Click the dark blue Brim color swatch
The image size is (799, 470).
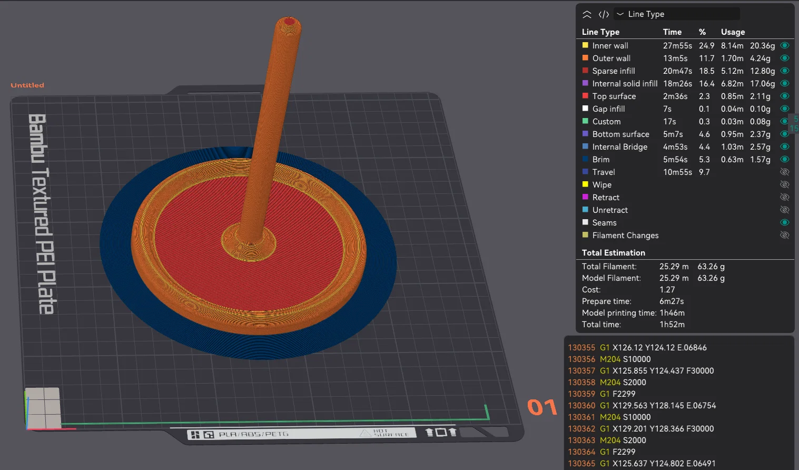[585, 159]
